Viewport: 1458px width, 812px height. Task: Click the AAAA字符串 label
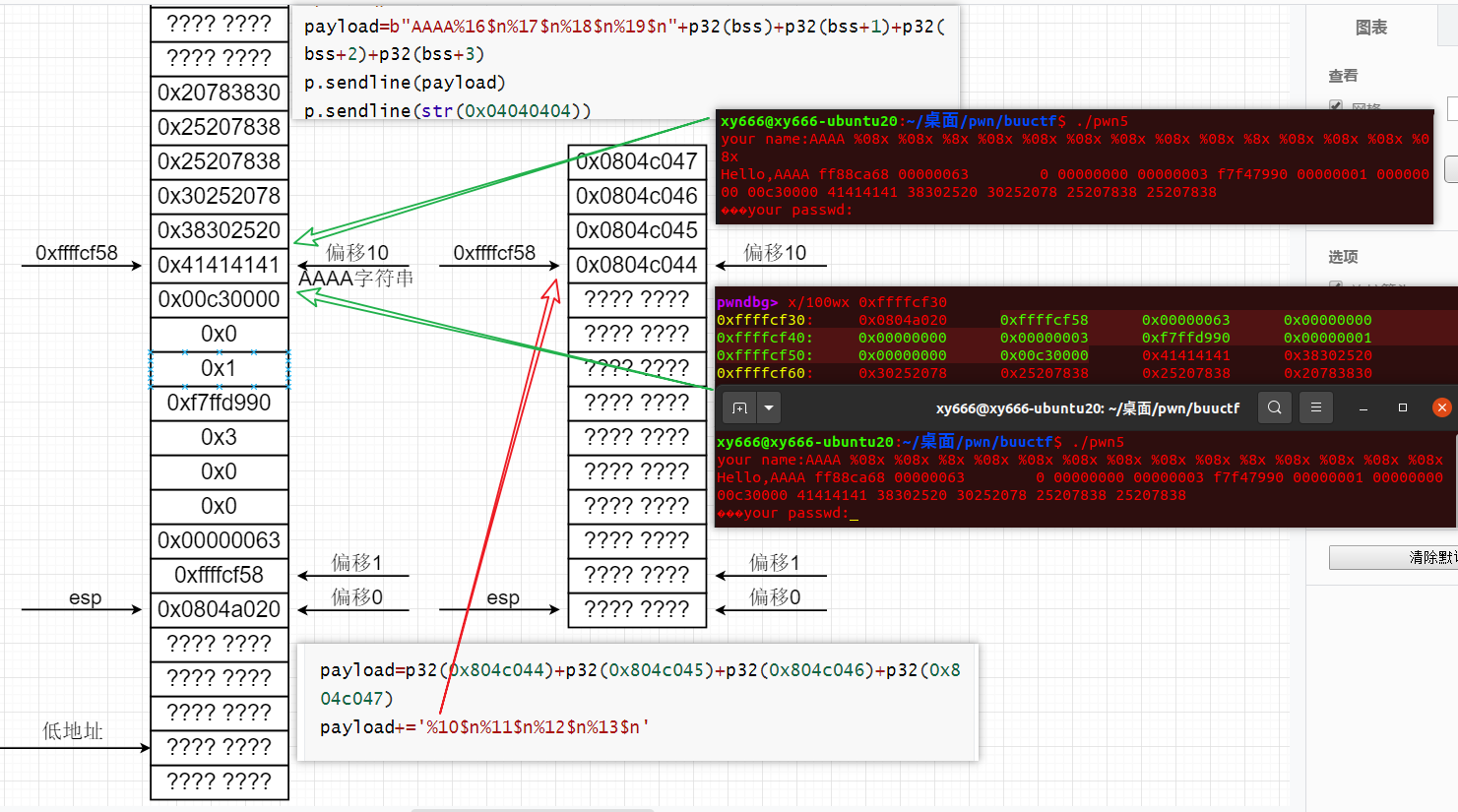[x=356, y=279]
